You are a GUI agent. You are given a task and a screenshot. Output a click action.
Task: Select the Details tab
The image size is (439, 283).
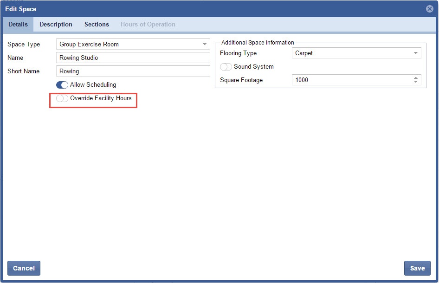click(x=18, y=25)
